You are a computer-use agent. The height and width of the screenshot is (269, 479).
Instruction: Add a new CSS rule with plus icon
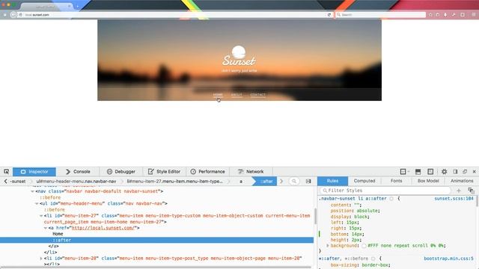pyautogui.click(x=459, y=191)
